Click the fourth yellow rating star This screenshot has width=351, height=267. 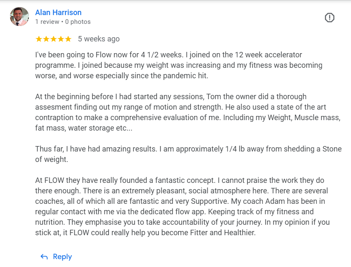pyautogui.click(x=61, y=39)
